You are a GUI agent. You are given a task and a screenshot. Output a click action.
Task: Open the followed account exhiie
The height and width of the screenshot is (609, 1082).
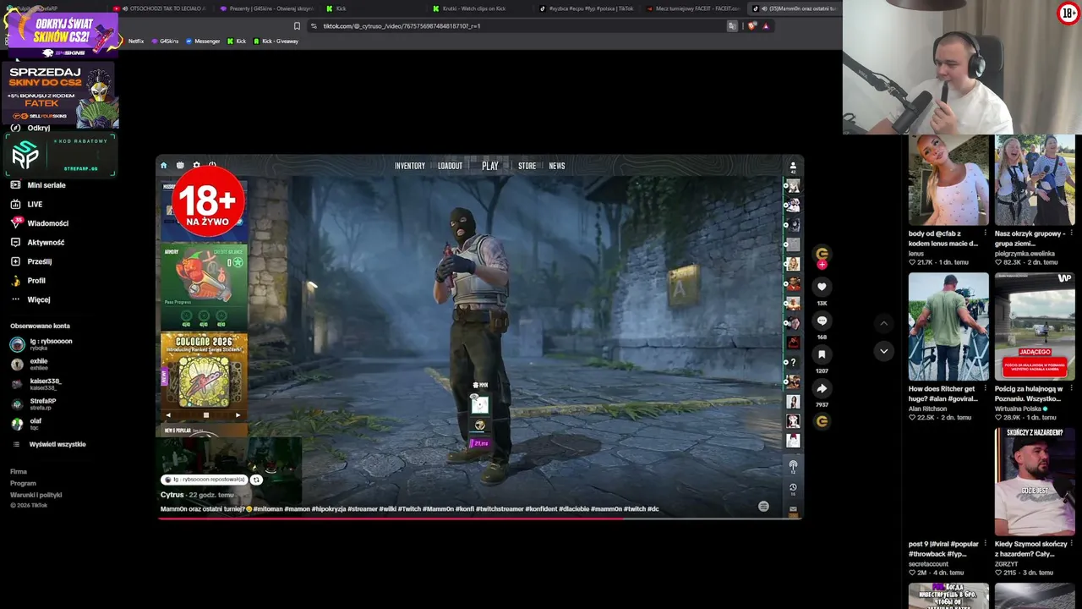pyautogui.click(x=30, y=364)
